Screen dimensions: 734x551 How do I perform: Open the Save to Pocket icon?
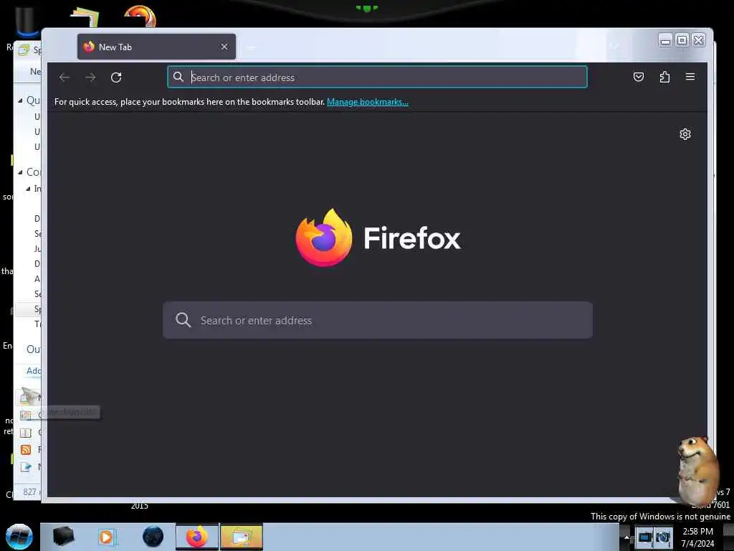[x=639, y=77]
